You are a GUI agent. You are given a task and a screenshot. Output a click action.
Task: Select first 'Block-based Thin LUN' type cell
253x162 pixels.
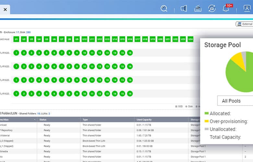[x=94, y=141]
